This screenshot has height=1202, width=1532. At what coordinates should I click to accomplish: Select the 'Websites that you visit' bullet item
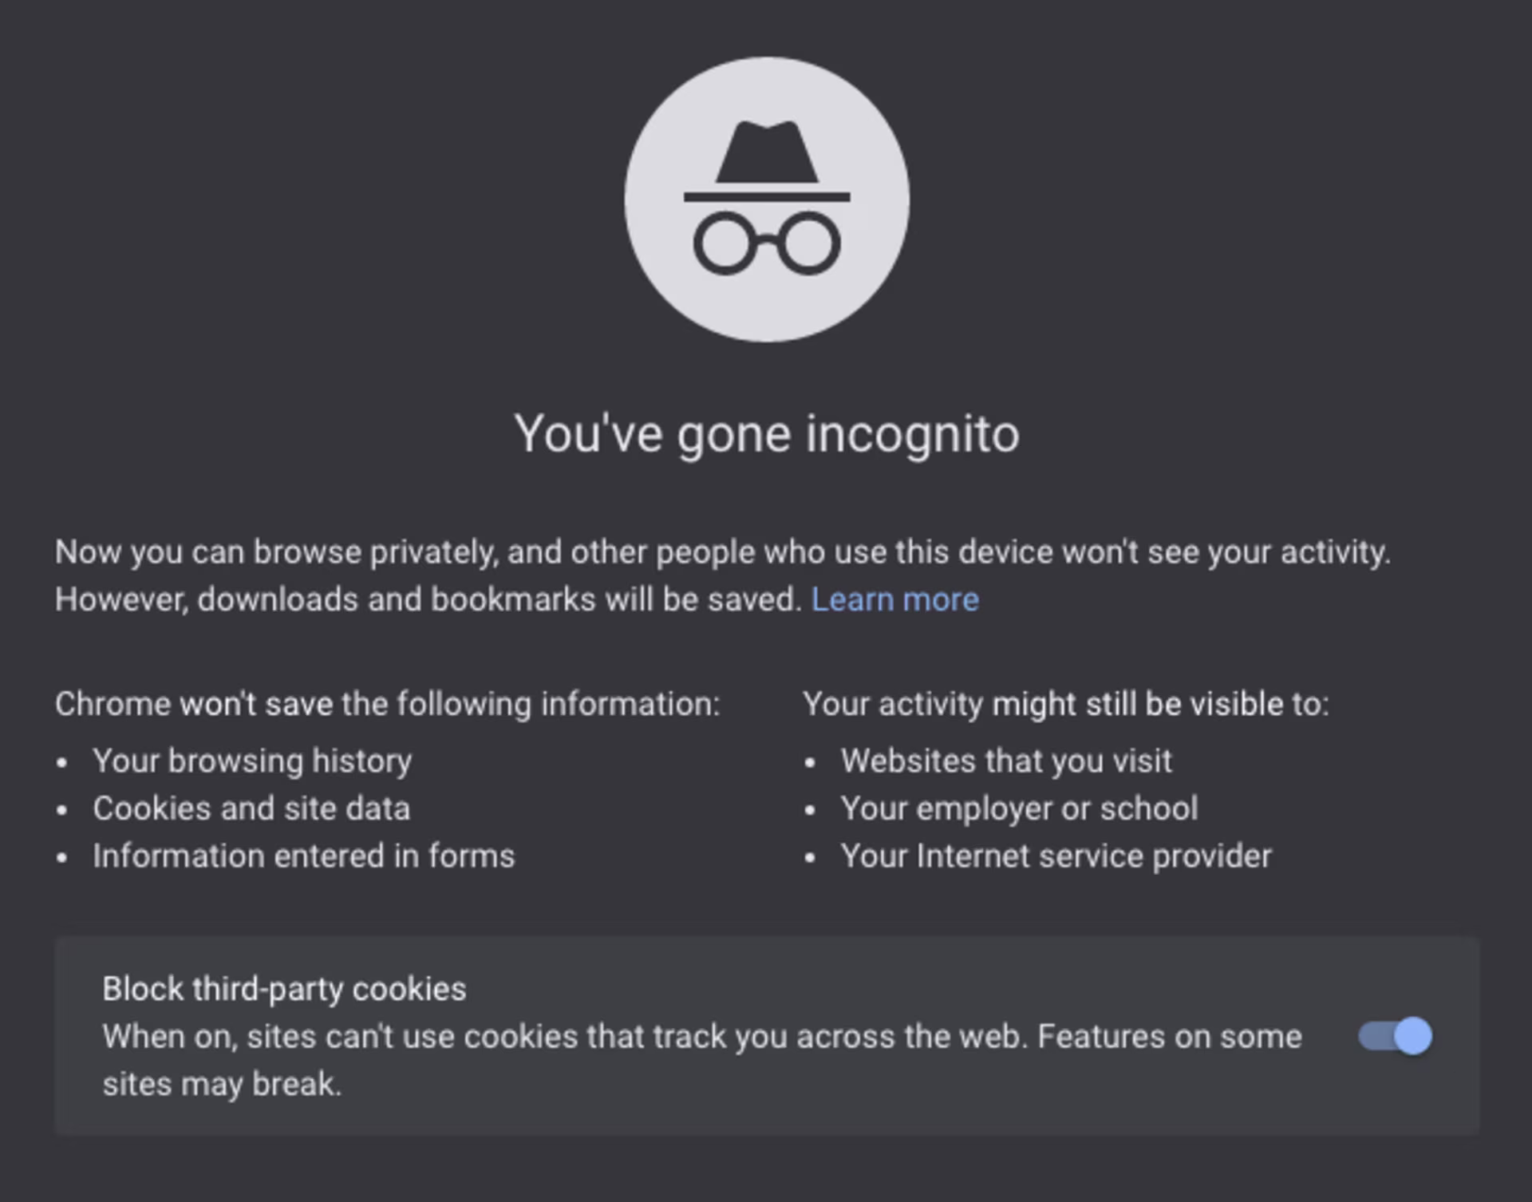1007,761
